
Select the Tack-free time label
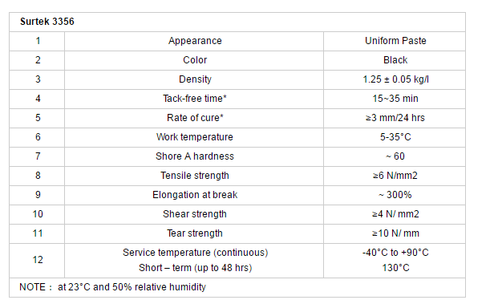click(195, 99)
